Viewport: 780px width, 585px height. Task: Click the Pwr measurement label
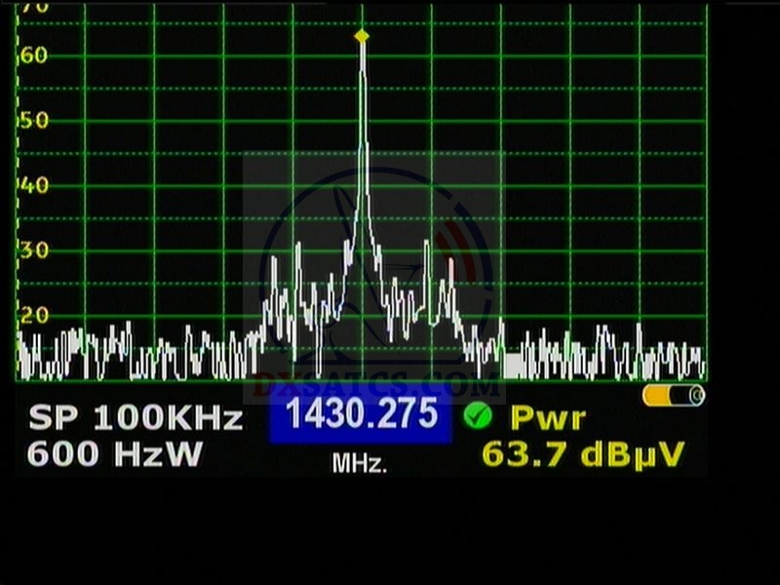tap(548, 418)
